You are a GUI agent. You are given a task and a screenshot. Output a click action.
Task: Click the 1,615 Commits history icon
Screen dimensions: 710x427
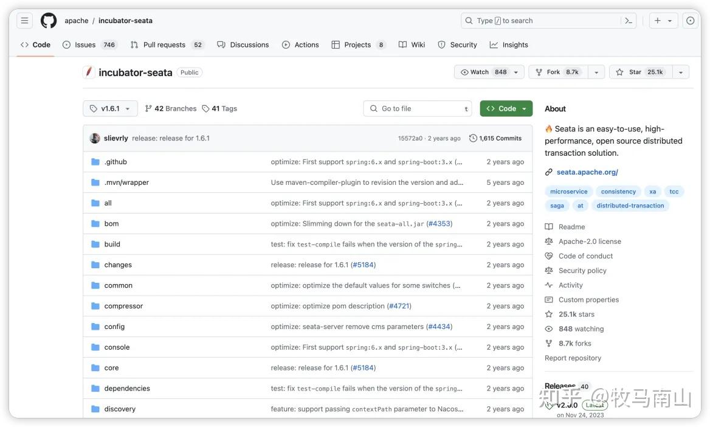[473, 138]
